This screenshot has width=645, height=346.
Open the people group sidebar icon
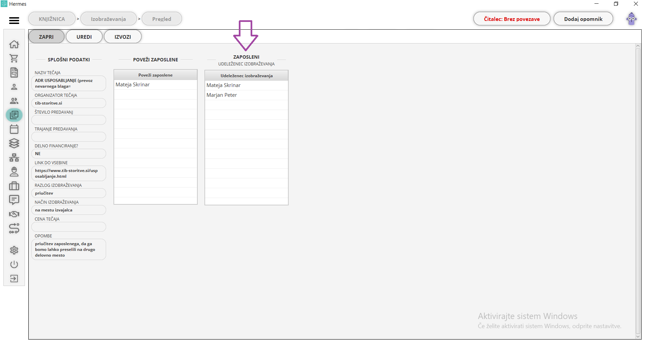[x=14, y=101]
